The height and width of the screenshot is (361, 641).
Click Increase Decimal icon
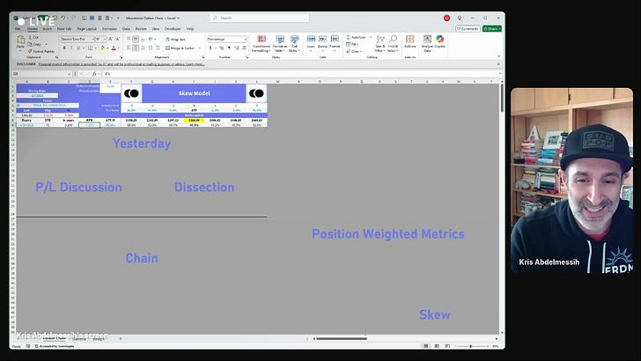point(236,48)
